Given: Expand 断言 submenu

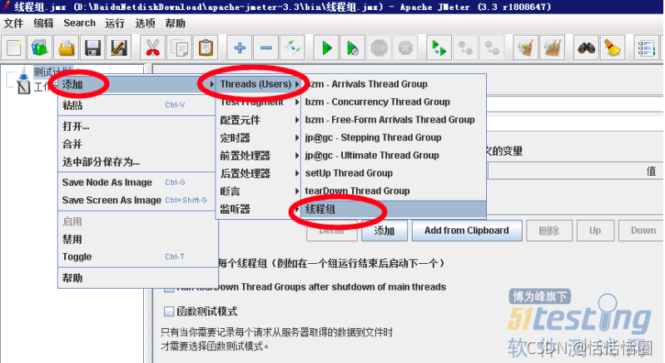Looking at the screenshot, I should (x=259, y=191).
